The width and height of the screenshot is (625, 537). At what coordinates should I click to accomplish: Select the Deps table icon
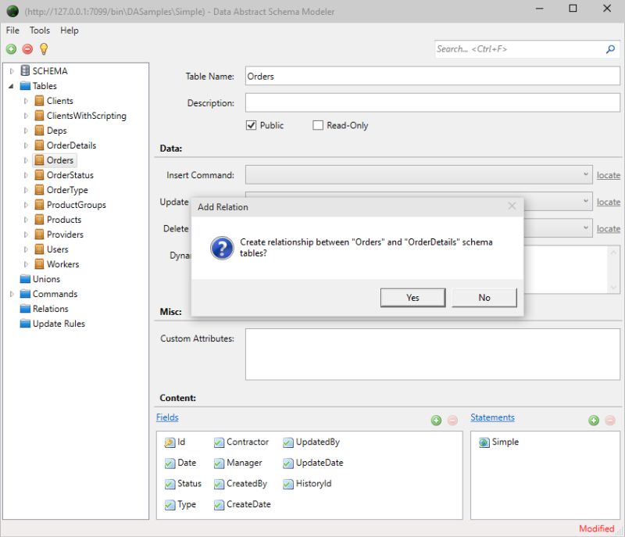pos(39,131)
